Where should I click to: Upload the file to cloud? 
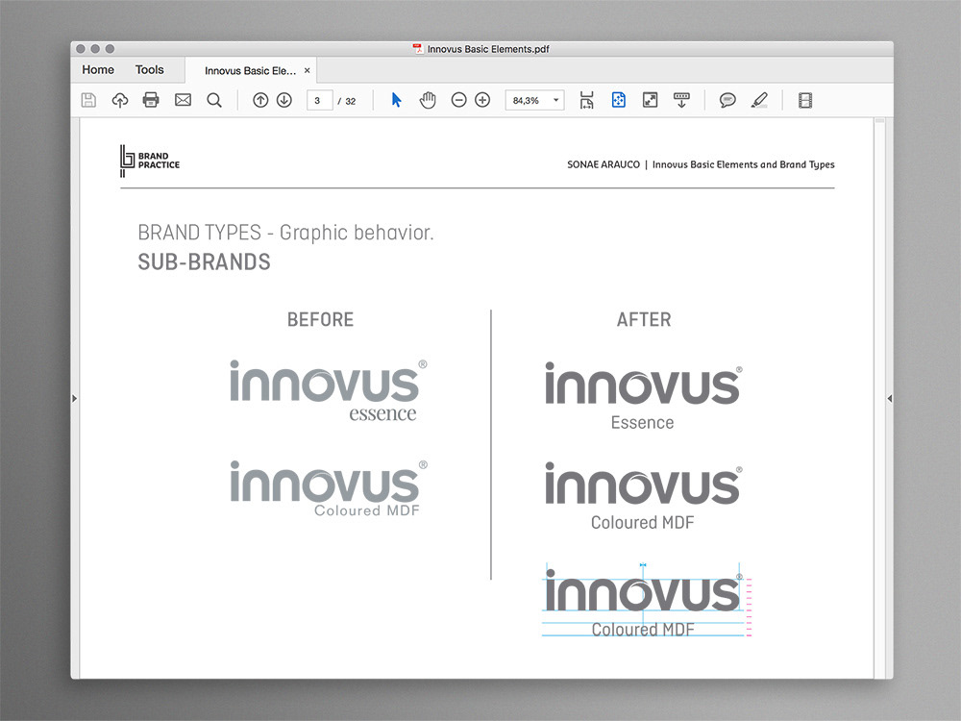(120, 100)
